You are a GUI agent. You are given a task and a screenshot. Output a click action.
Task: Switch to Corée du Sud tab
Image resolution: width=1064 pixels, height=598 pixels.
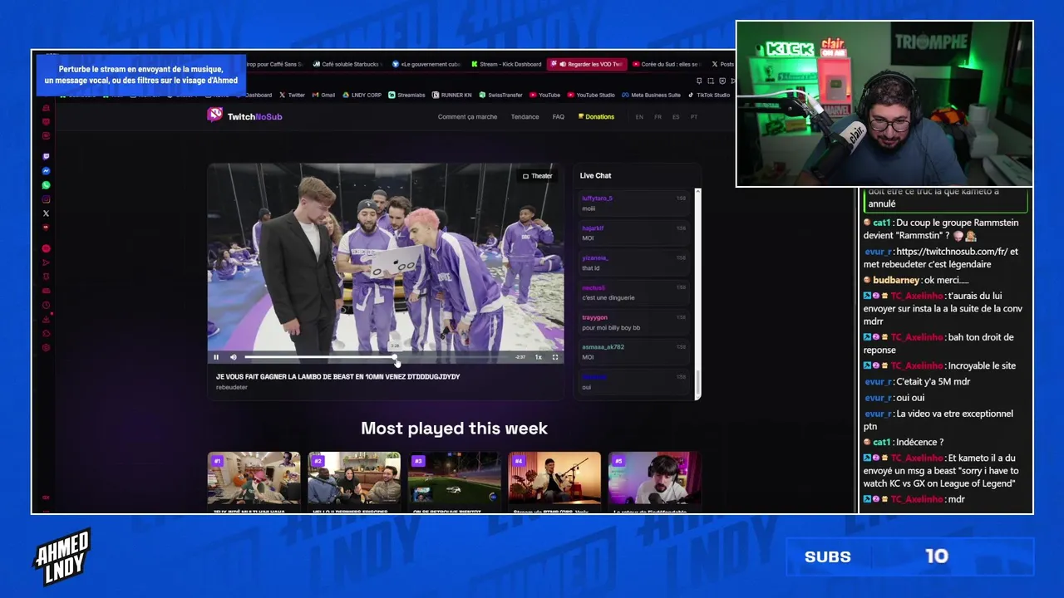[x=665, y=64]
